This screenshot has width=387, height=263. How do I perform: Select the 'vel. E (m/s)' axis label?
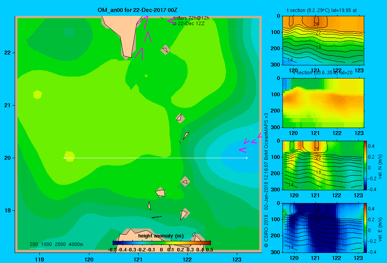tap(380, 229)
